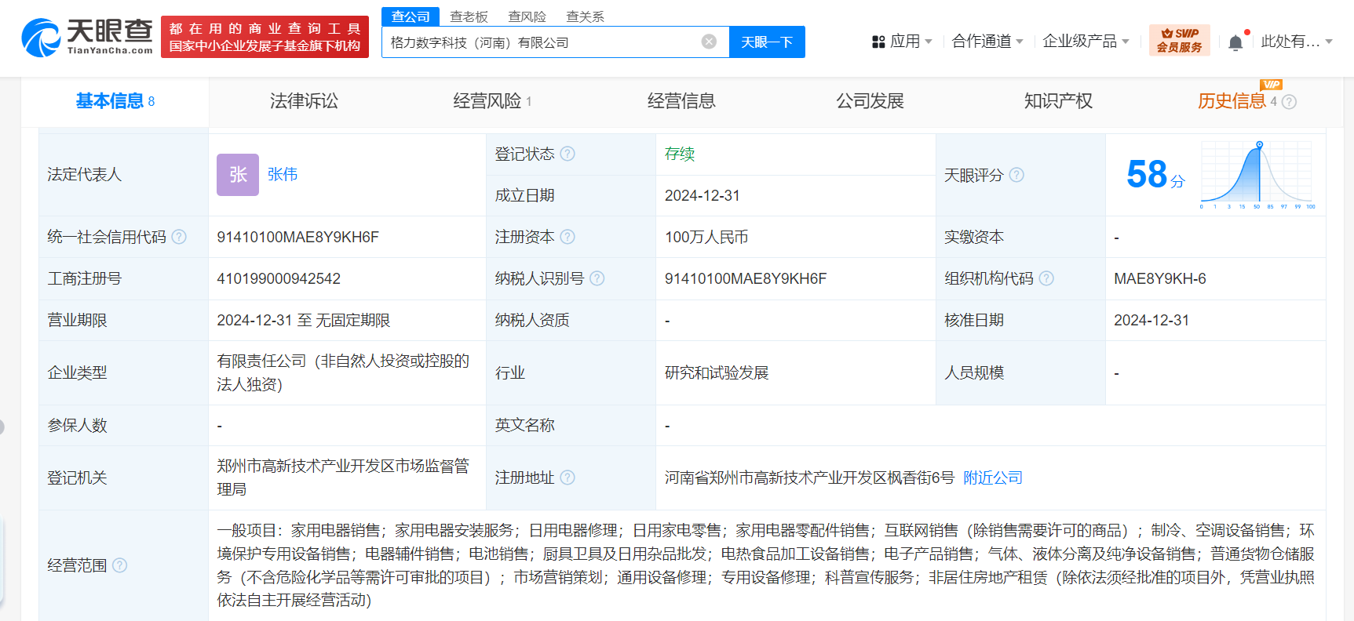Click business term 2024-12-31 至 无固定期限

[304, 320]
